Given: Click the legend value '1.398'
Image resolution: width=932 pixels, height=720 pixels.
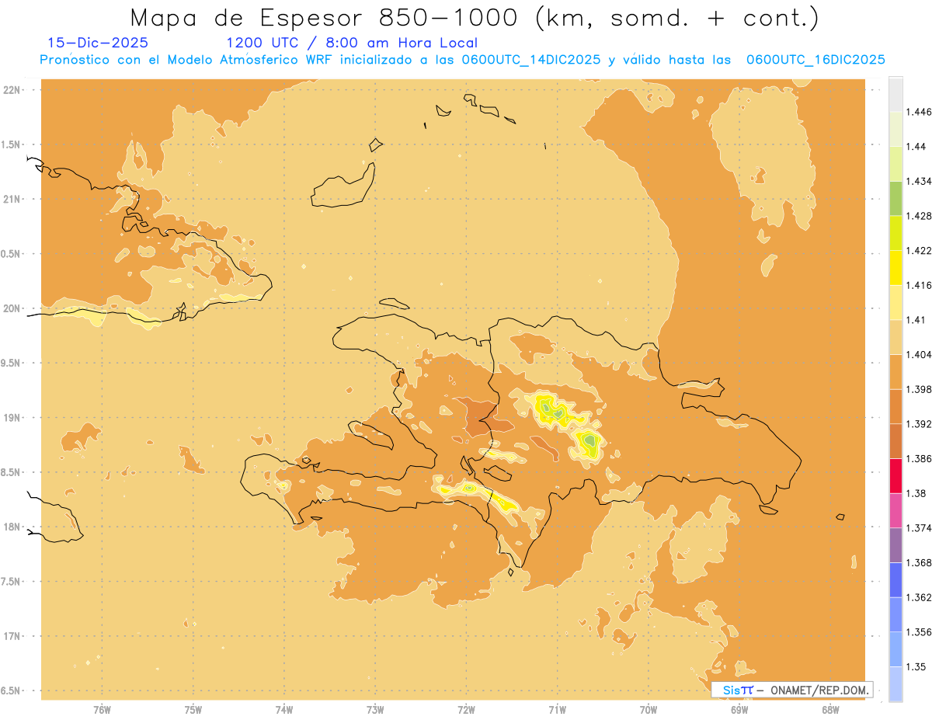Looking at the screenshot, I should point(919,389).
